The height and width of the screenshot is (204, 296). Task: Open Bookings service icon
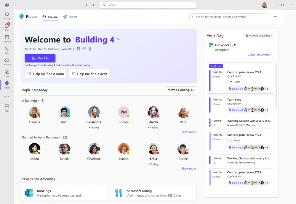(x=29, y=193)
